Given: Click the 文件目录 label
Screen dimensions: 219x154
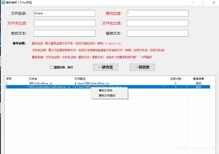Looking at the screenshot, I should (x=19, y=13).
